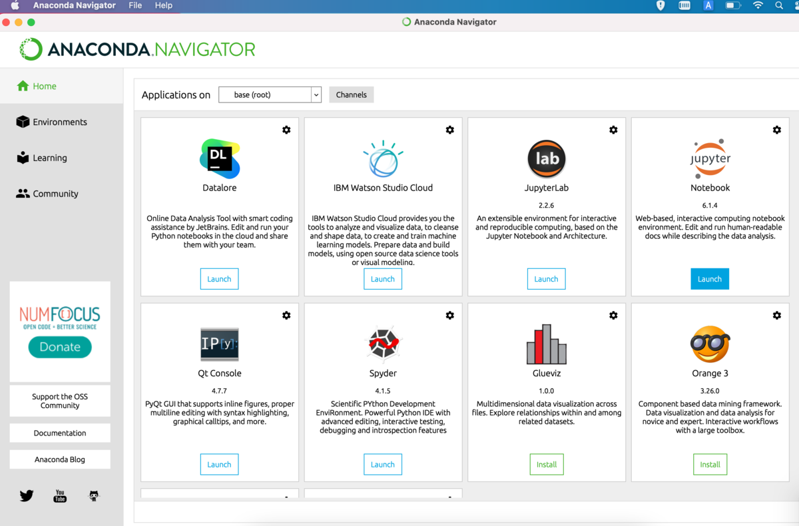The image size is (799, 526).
Task: Click the Qt Console IPython icon
Action: (x=220, y=344)
